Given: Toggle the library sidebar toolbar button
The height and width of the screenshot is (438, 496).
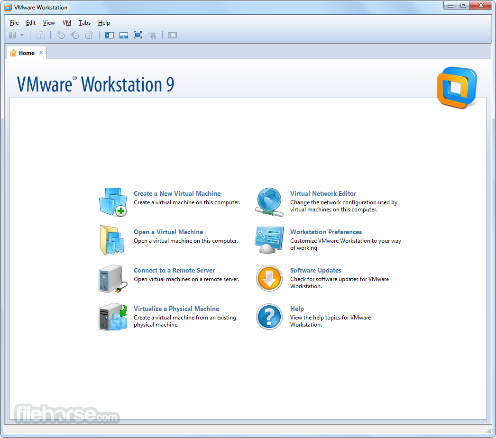Looking at the screenshot, I should click(110, 35).
